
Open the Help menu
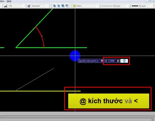(x=9, y=1)
